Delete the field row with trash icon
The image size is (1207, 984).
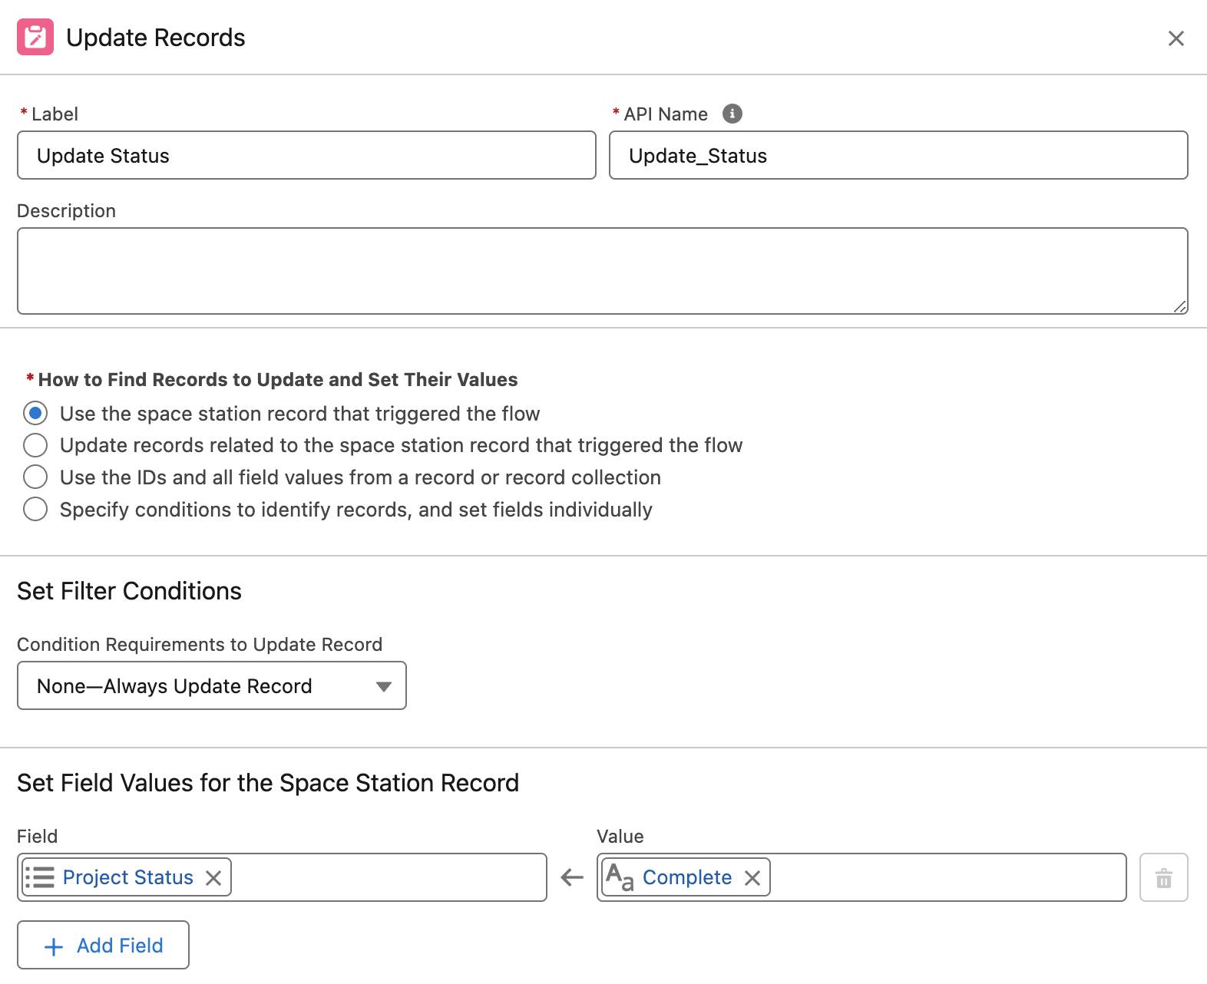point(1163,877)
